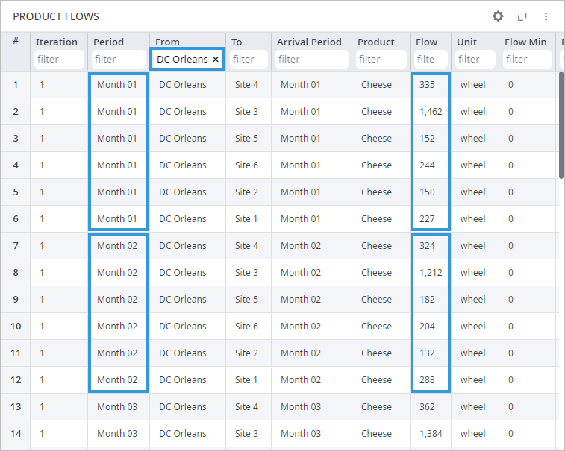Click row number 5 in the # column
This screenshot has height=451, width=565.
16,192
